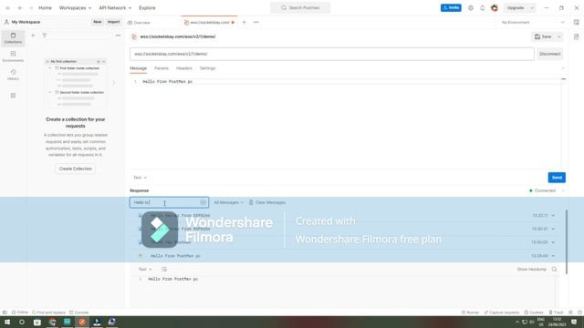Open Postman settings gear
Image resolution: width=584 pixels, height=328 pixels.
(471, 8)
